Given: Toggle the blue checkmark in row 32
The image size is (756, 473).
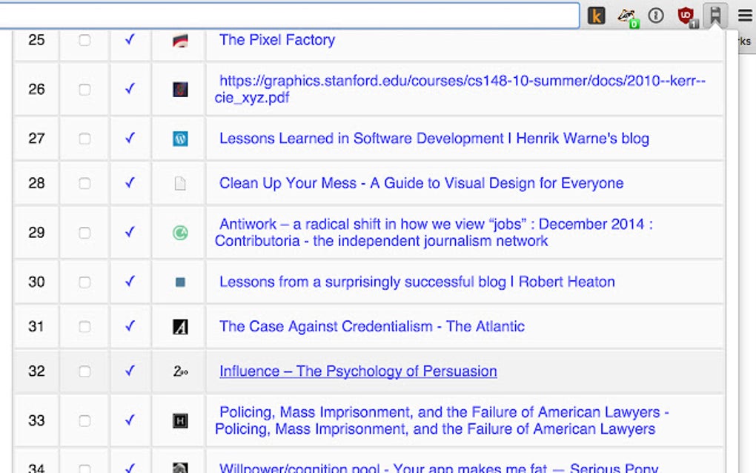Looking at the screenshot, I should coord(130,371).
